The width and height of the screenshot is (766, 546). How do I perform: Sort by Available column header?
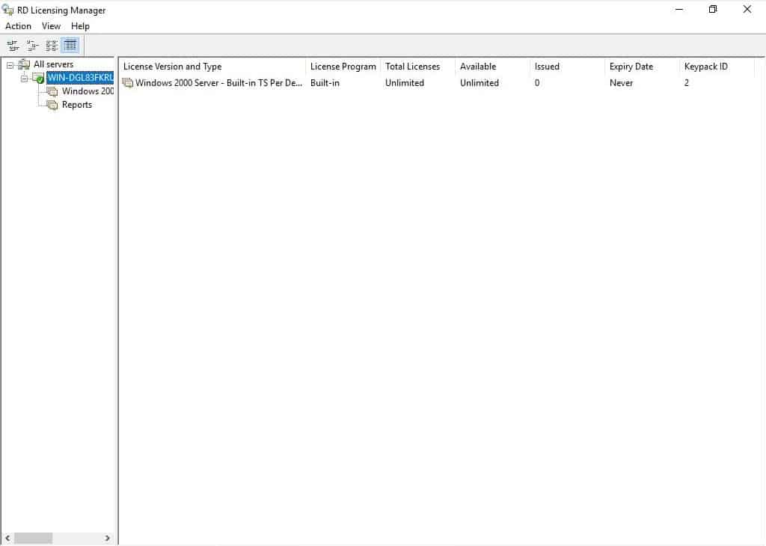point(492,67)
